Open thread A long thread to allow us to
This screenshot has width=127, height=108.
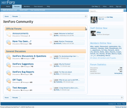(x=69, y=88)
